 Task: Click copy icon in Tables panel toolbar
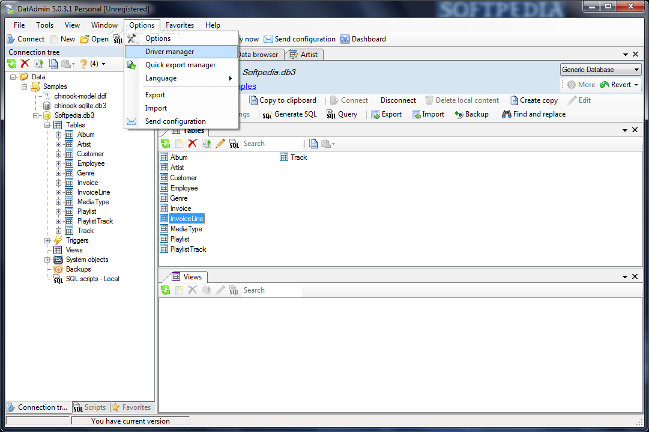point(313,144)
